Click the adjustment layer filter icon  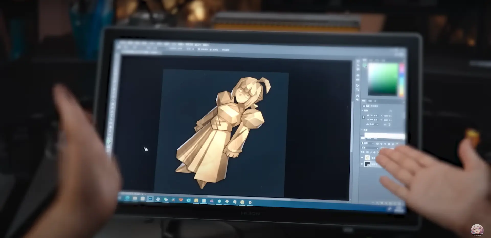(381, 144)
